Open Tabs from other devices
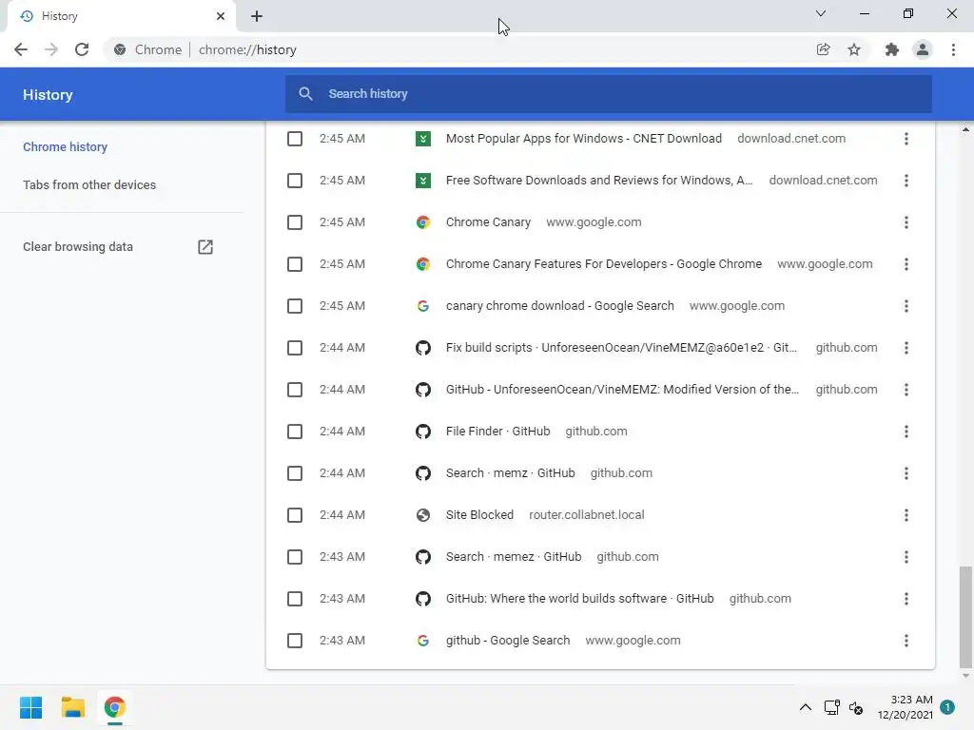The image size is (974, 730). click(89, 185)
